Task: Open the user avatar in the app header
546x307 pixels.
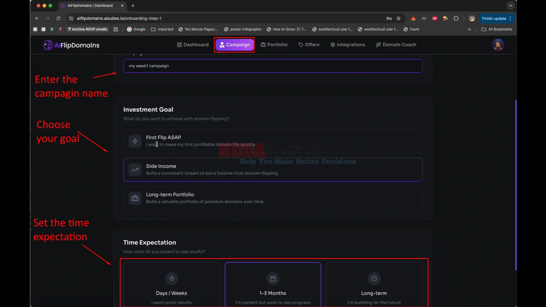Action: [x=498, y=45]
